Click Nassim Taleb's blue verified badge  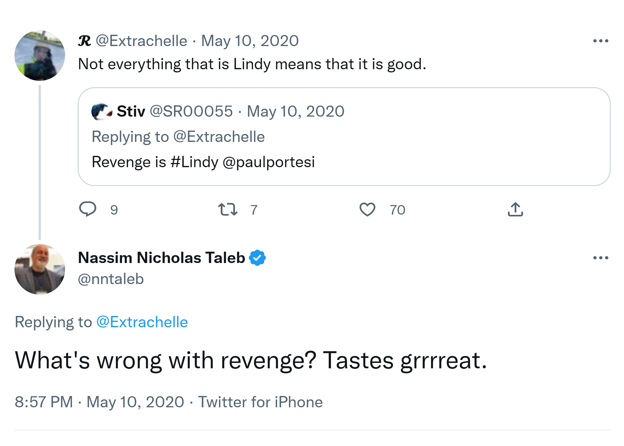[257, 257]
